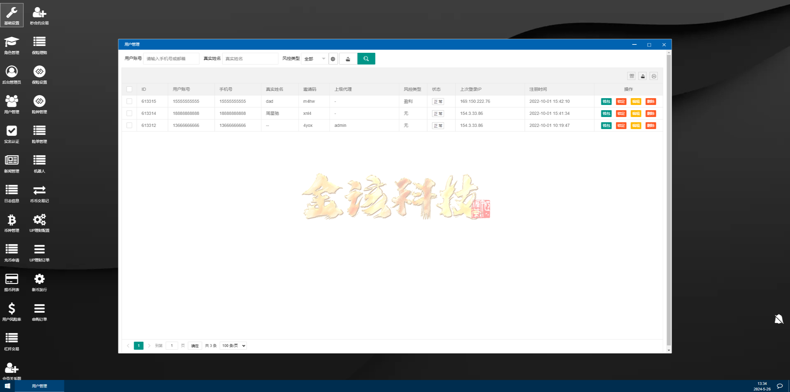Open UP理财配置 gears icon
This screenshot has width=790, height=392.
pos(39,223)
